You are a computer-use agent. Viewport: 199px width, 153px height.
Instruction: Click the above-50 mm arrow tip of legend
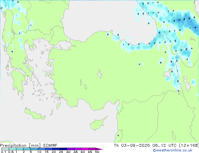click(99, 149)
